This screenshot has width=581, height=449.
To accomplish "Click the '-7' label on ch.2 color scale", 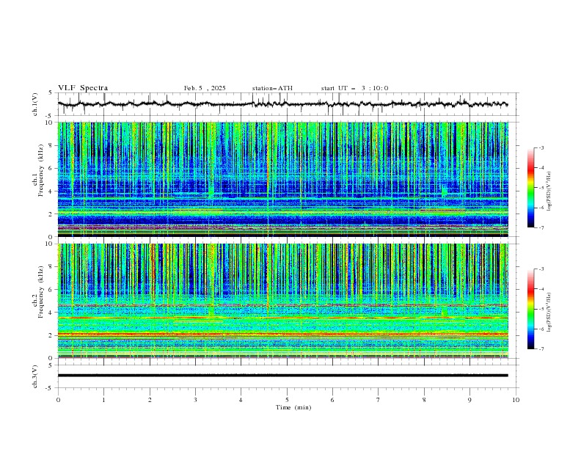I will (541, 349).
